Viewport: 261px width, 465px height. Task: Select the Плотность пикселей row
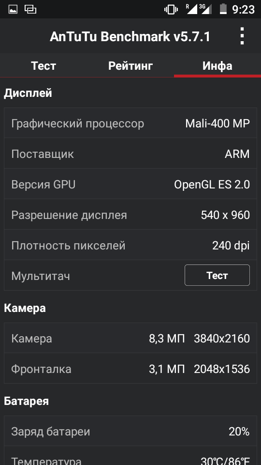pos(130,245)
